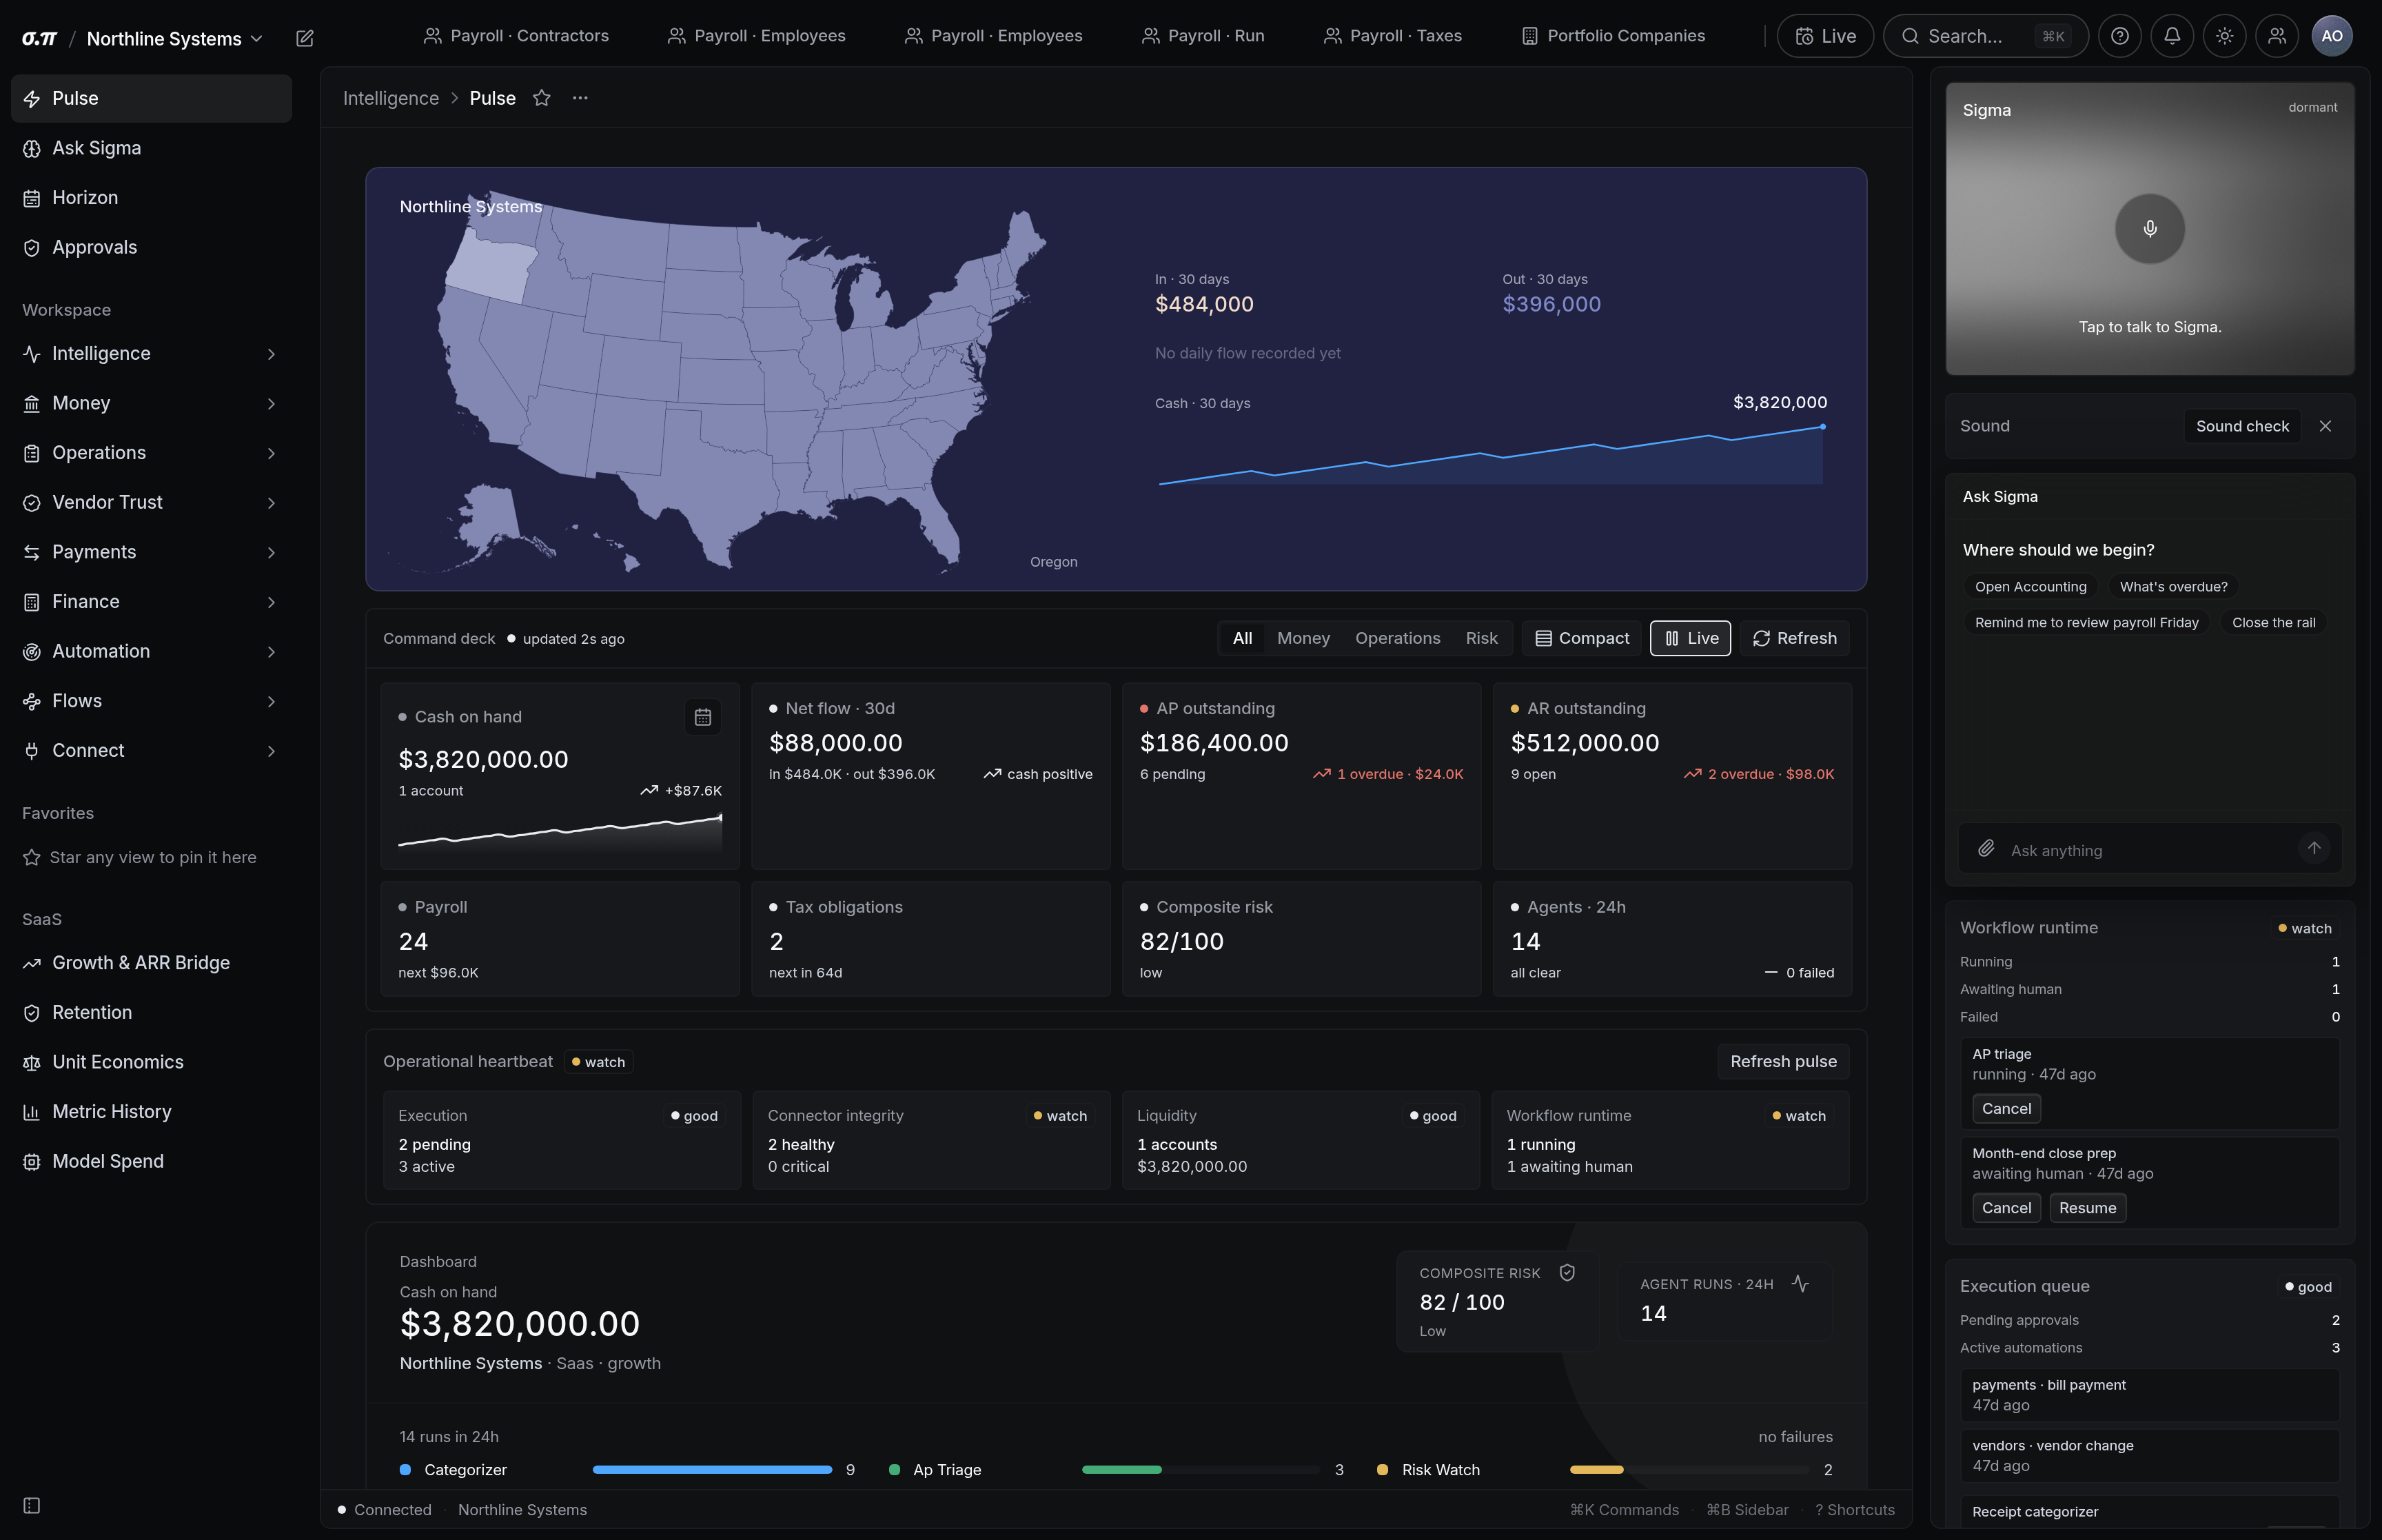2382x1540 pixels.
Task: Open the AO user avatar menu
Action: click(x=2332, y=36)
